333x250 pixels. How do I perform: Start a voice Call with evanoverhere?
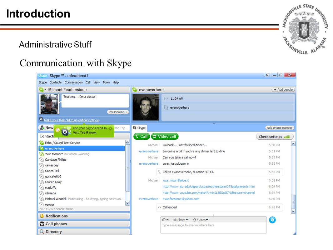tap(142, 137)
